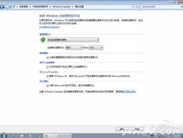This screenshot has height=138, width=183.
Task: Click 更改设置 breadcrumb
Action: tap(79, 7)
